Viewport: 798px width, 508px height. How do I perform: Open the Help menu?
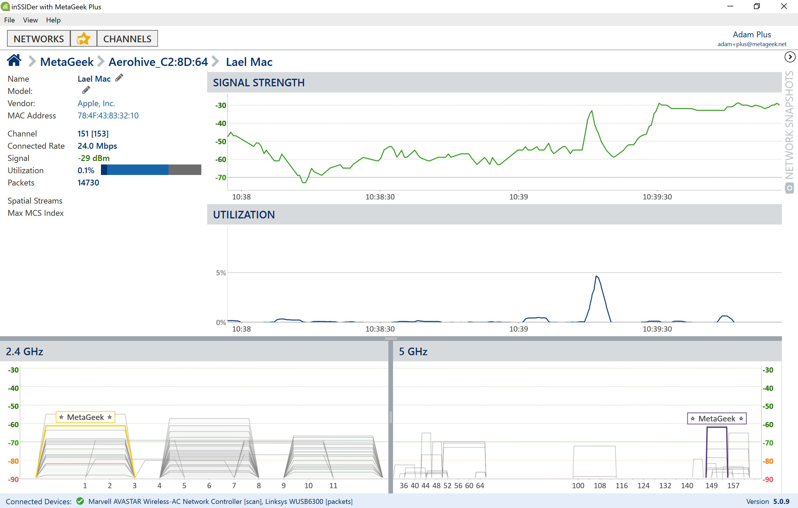pos(53,20)
